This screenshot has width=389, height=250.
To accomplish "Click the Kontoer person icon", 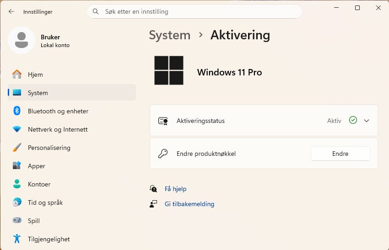I will [x=17, y=184].
